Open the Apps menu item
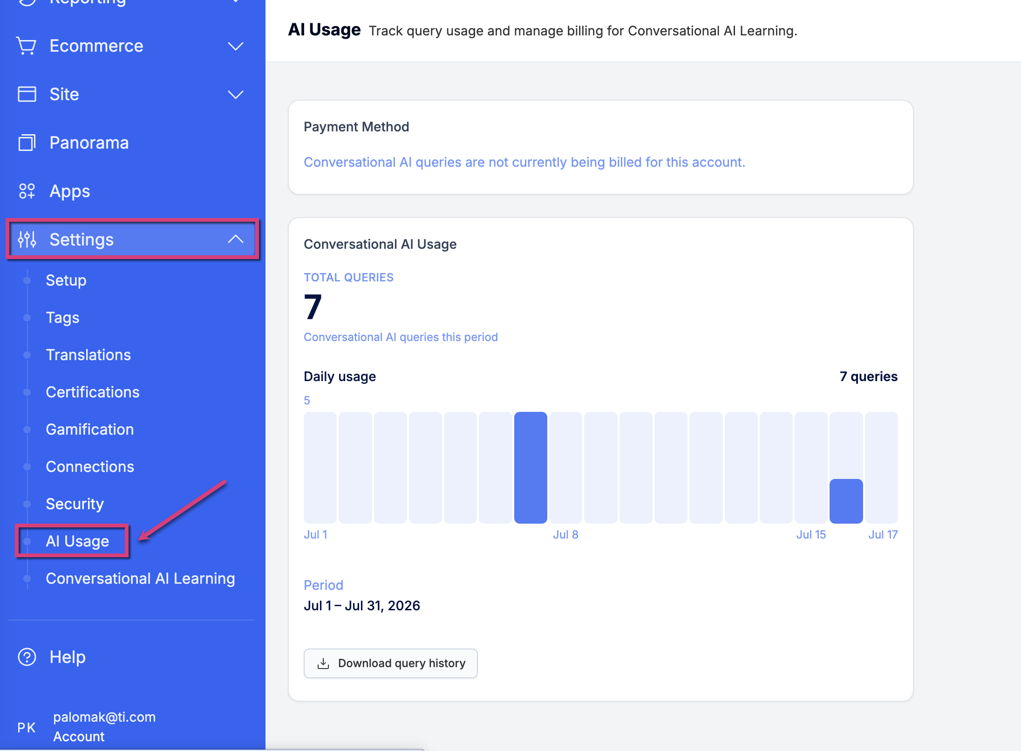This screenshot has width=1021, height=751. click(69, 191)
